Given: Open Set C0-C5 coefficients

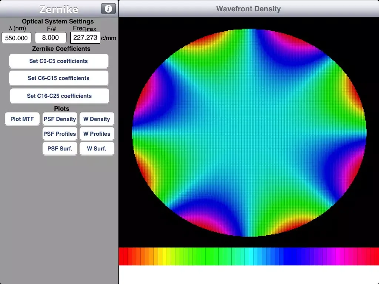Looking at the screenshot, I should 59,61.
